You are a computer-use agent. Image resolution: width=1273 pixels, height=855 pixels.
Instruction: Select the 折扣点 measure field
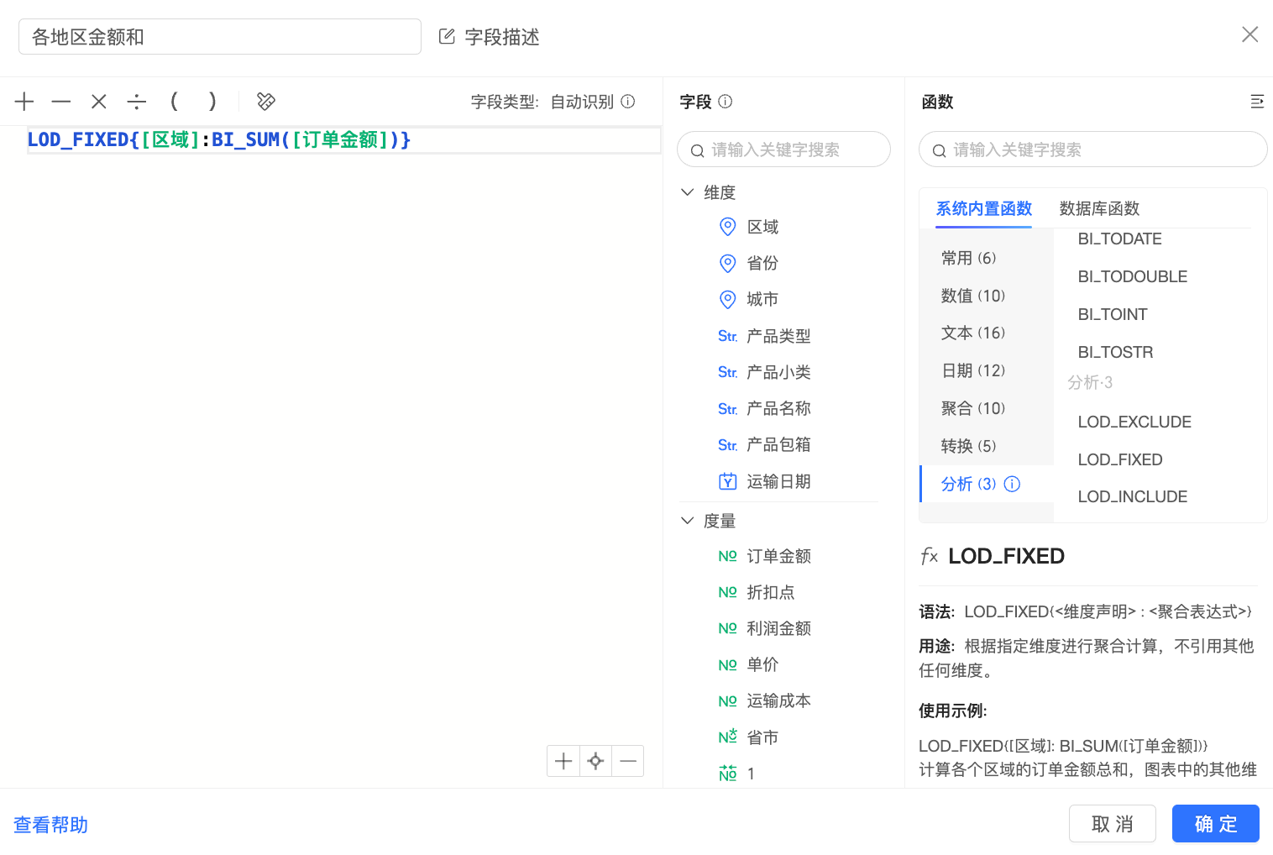click(x=770, y=592)
